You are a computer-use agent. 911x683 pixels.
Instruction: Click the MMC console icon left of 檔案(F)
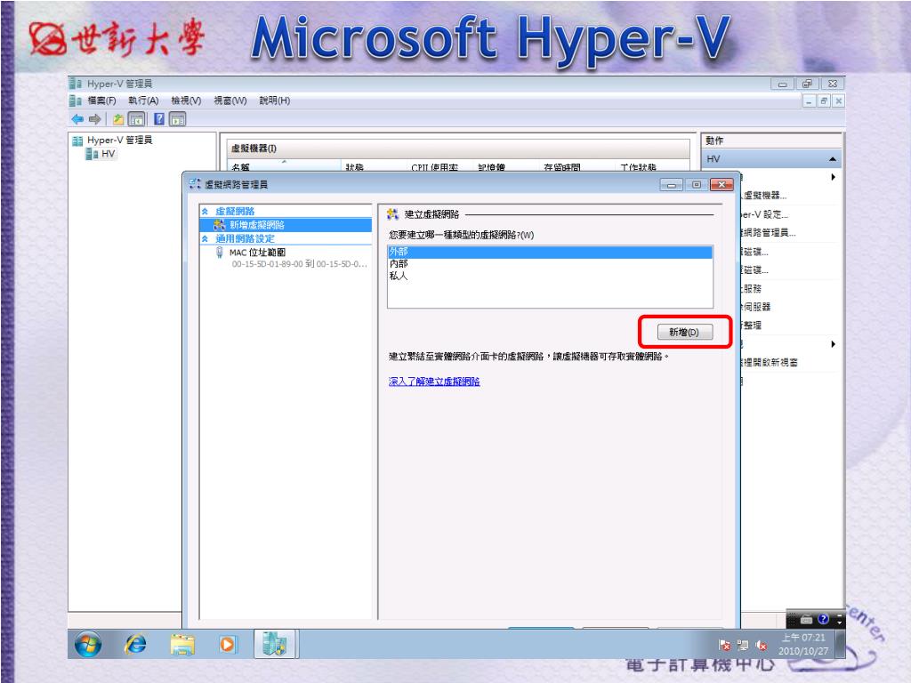coord(75,100)
